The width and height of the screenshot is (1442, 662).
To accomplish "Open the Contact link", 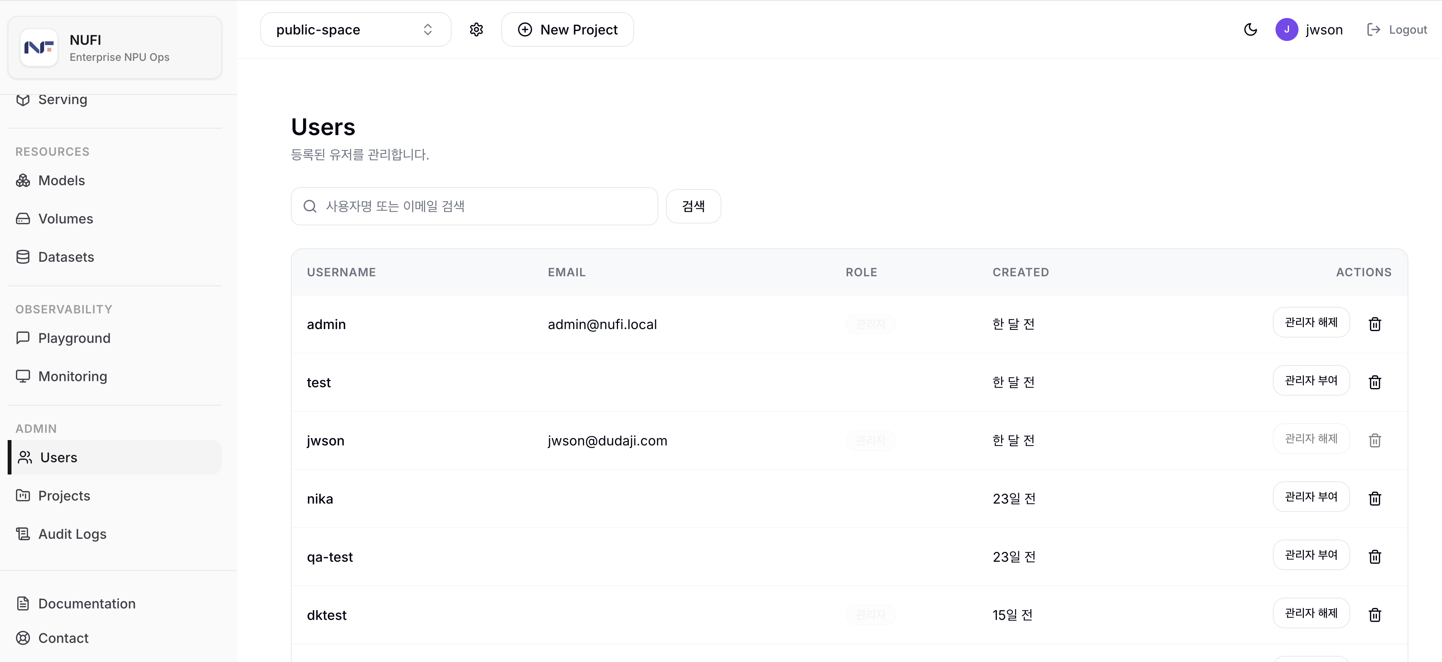I will (115, 639).
